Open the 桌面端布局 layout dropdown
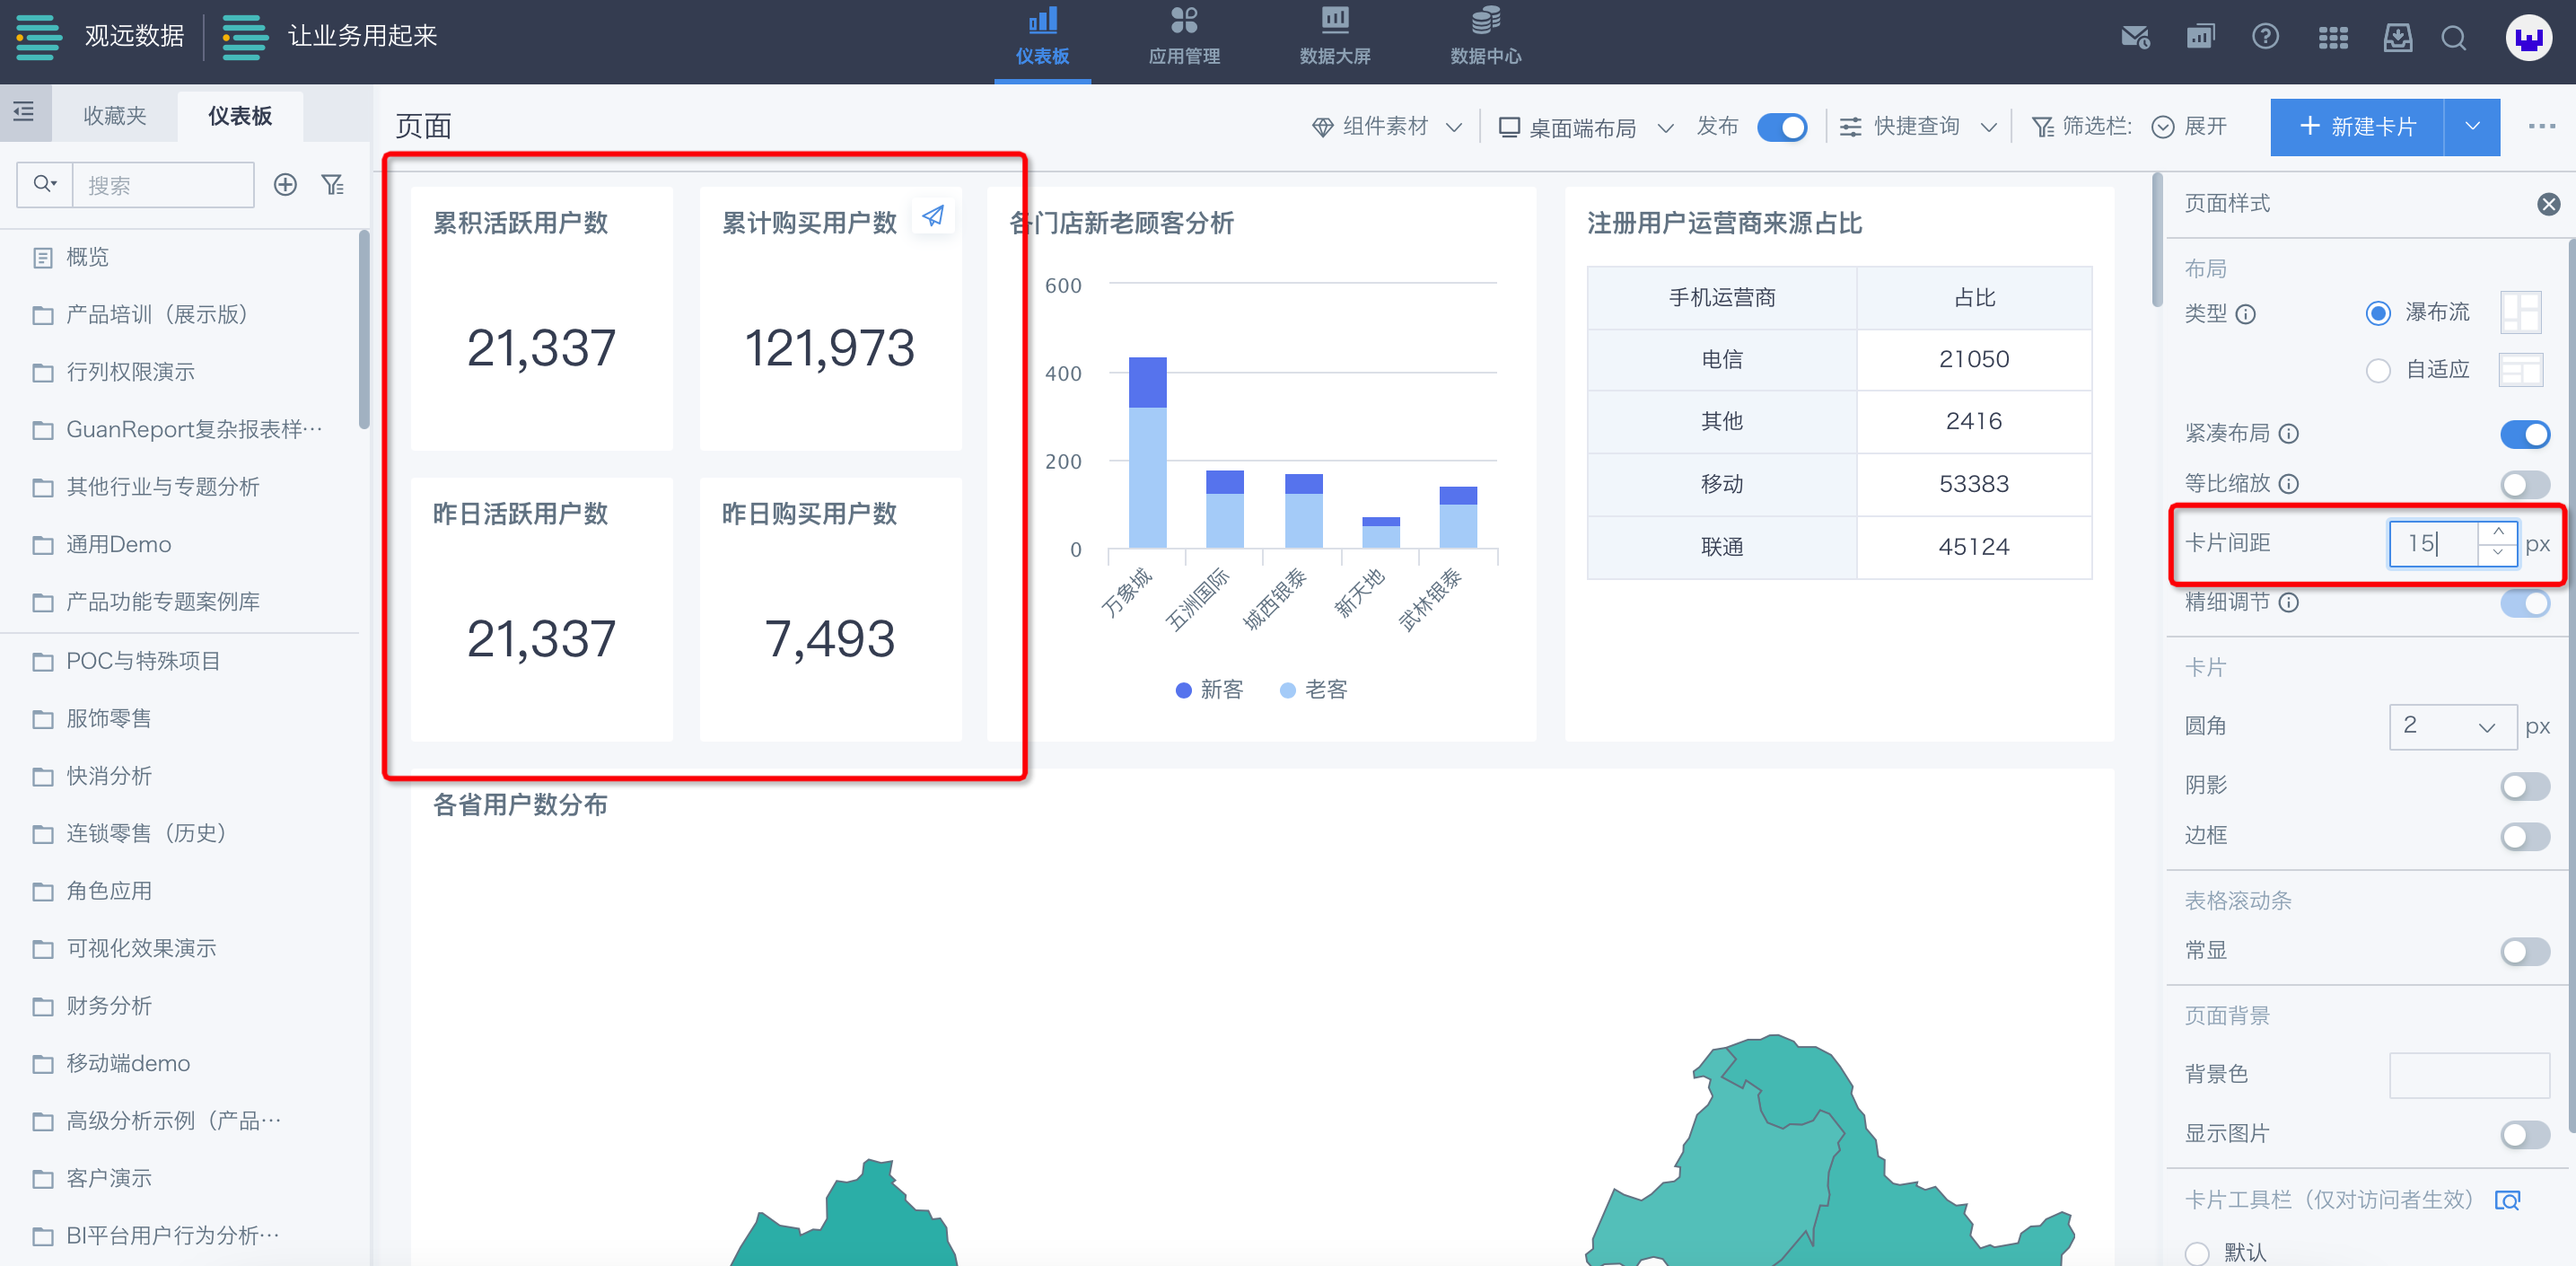 [1585, 127]
